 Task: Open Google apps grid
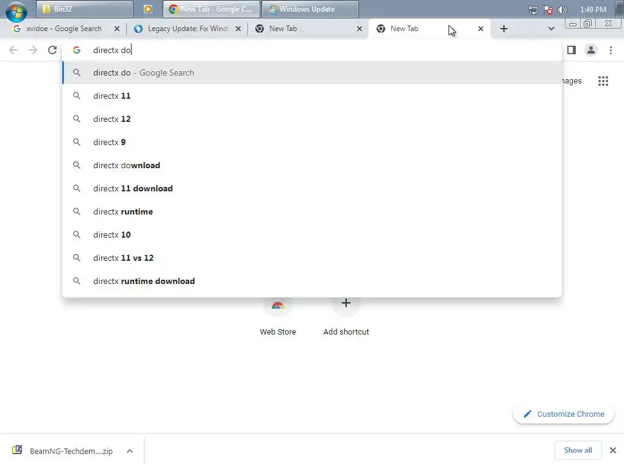[603, 81]
